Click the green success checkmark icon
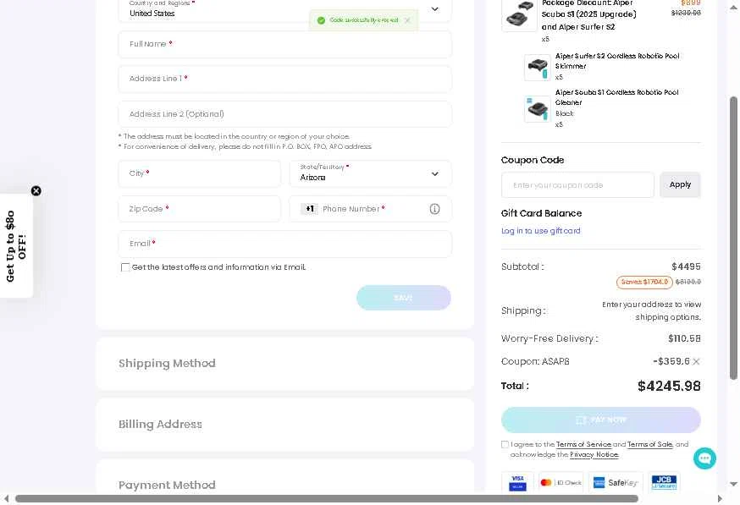The width and height of the screenshot is (740, 505). click(x=321, y=20)
